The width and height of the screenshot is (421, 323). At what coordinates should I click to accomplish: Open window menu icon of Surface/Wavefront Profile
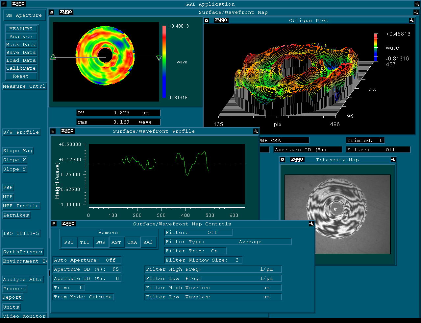point(53,131)
